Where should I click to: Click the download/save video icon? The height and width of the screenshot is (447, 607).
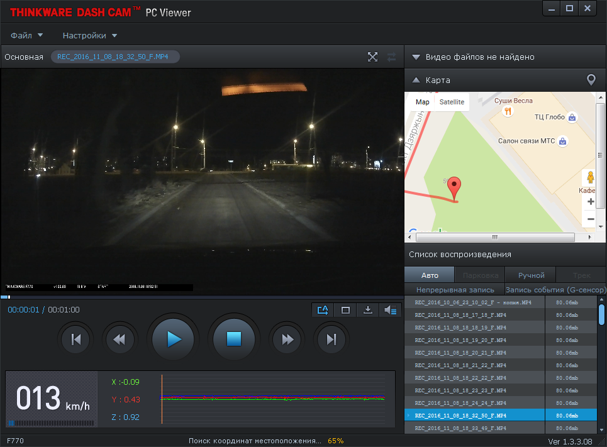[368, 310]
